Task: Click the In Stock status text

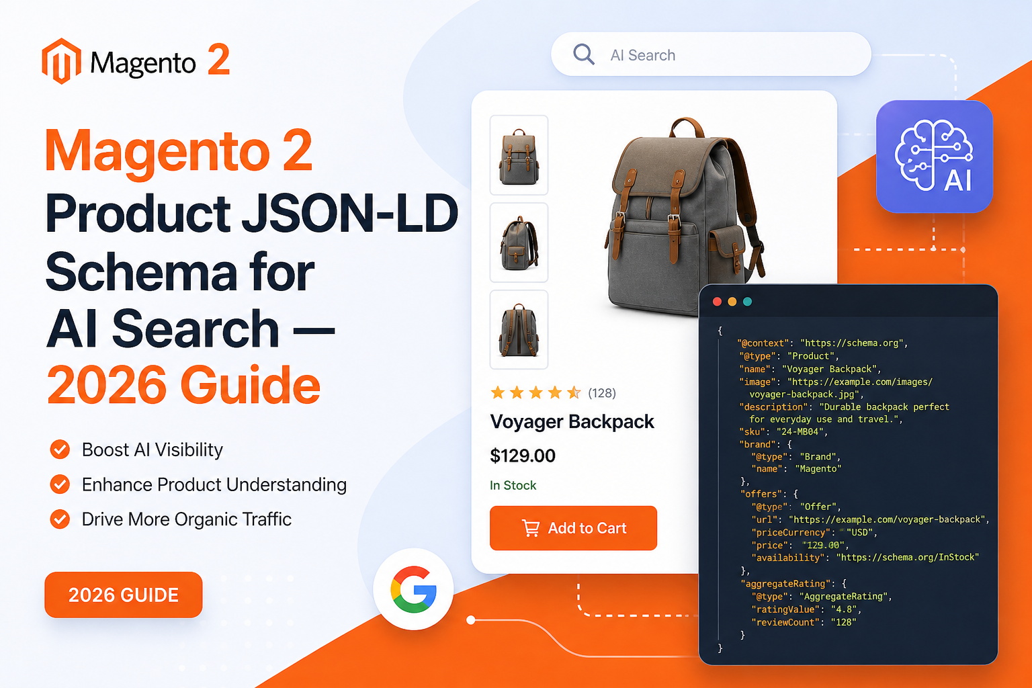Action: click(513, 485)
